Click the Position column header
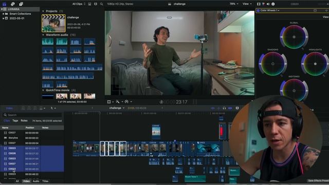 pos(30,127)
